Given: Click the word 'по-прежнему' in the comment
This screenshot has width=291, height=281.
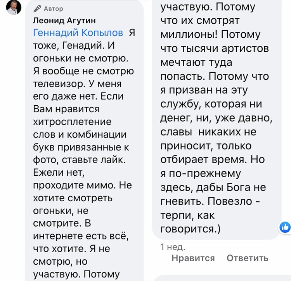Looking at the screenshot, I should click(206, 173).
